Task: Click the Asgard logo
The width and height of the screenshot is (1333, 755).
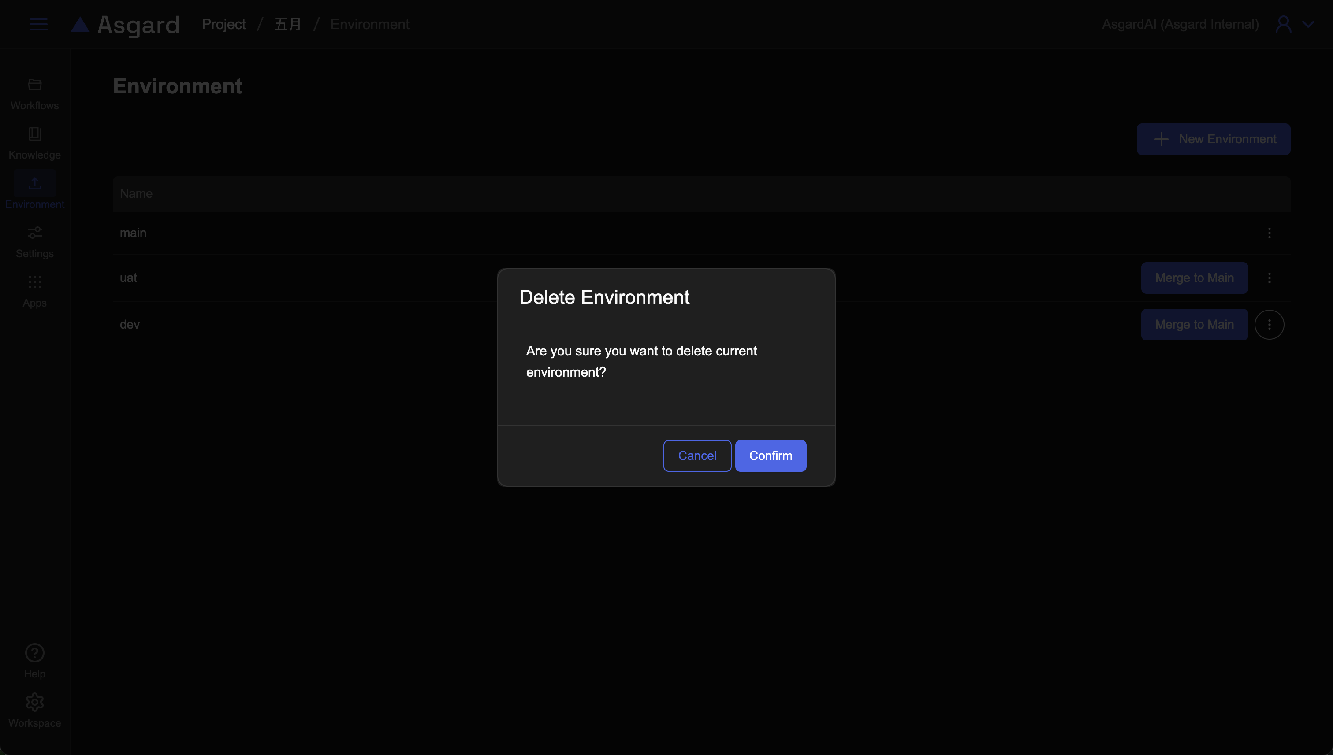Action: click(125, 24)
